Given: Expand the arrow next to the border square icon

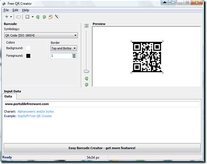Looking at the screenshot, I should tap(33, 17).
